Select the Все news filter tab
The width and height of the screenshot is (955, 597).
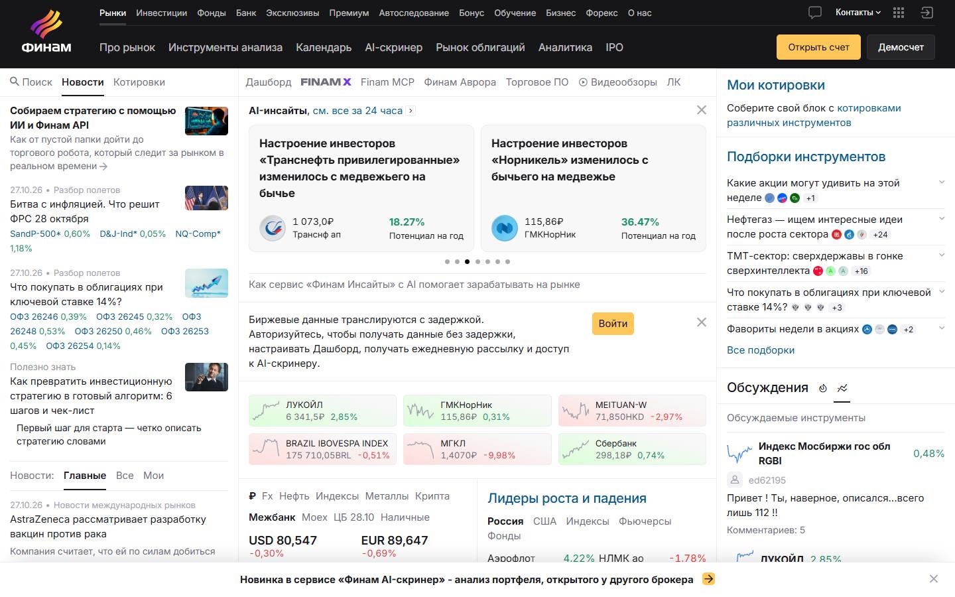point(125,476)
